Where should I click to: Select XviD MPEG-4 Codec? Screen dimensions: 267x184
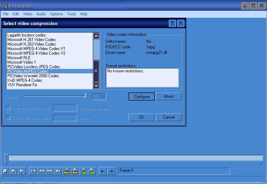coord(50,80)
